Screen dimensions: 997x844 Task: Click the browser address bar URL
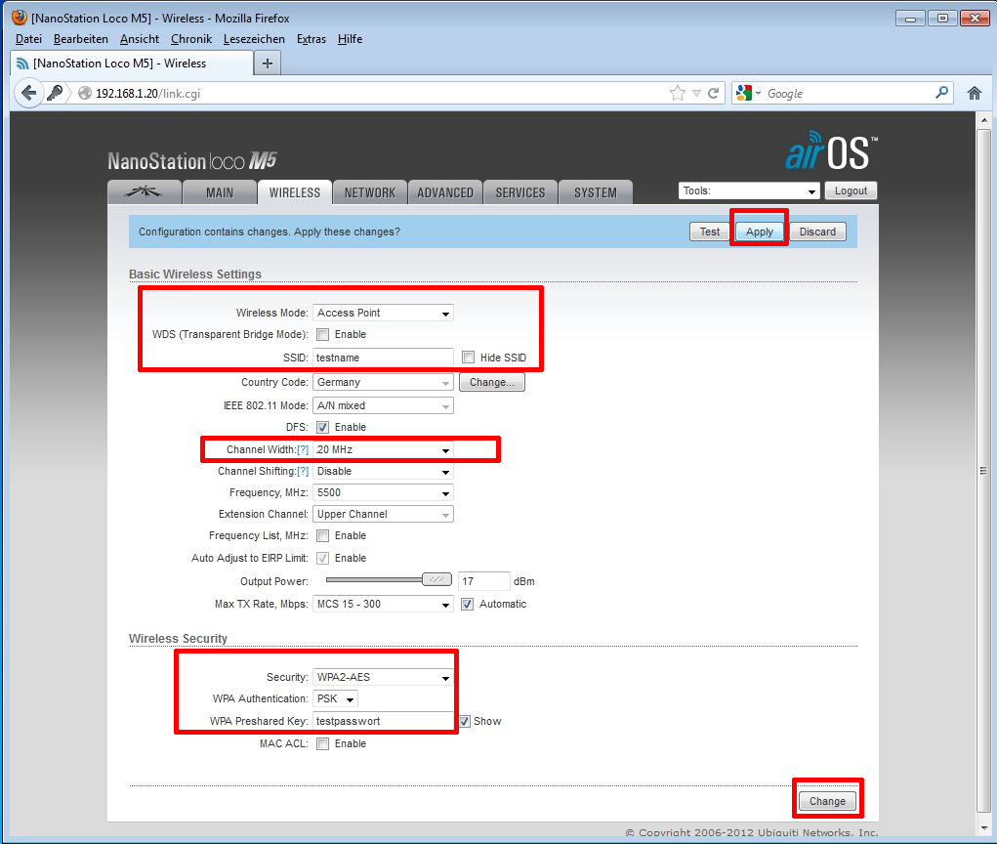click(x=148, y=94)
